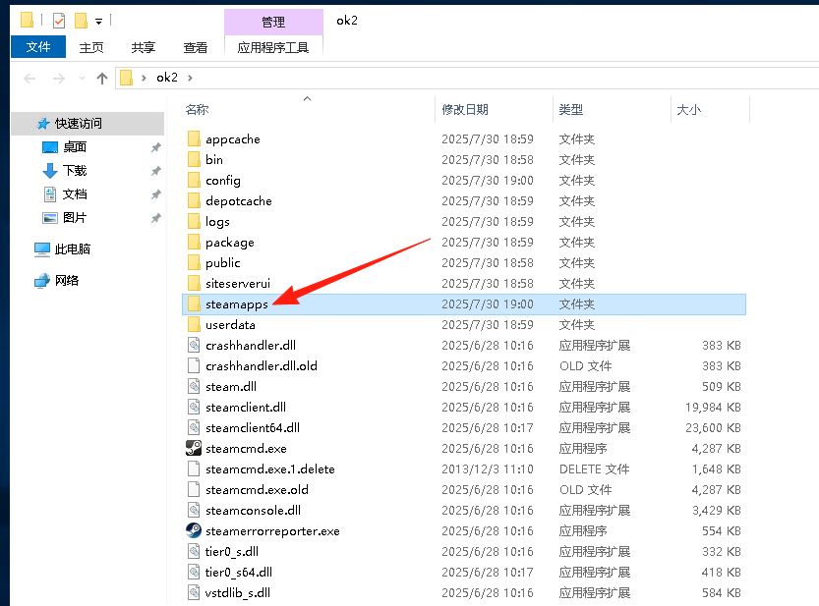Switch to the 查看 ribbon tab

pos(196,47)
